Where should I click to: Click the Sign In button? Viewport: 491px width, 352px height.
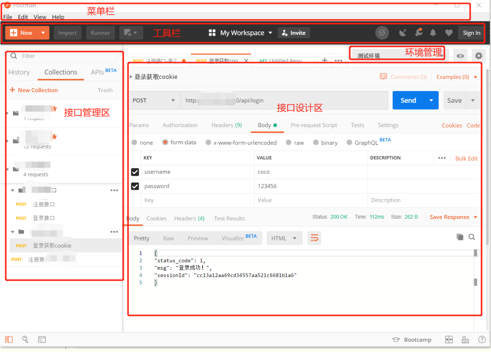471,33
